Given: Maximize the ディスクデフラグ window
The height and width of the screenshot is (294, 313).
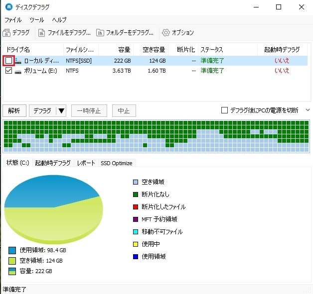Looking at the screenshot, I should coord(279,7).
